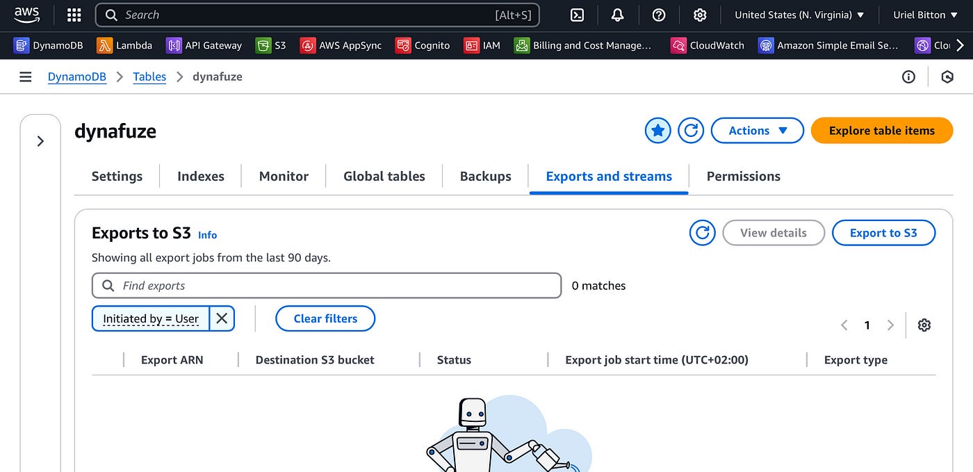The width and height of the screenshot is (973, 472).
Task: Go to DynamoDB breadcrumb link
Action: point(77,76)
